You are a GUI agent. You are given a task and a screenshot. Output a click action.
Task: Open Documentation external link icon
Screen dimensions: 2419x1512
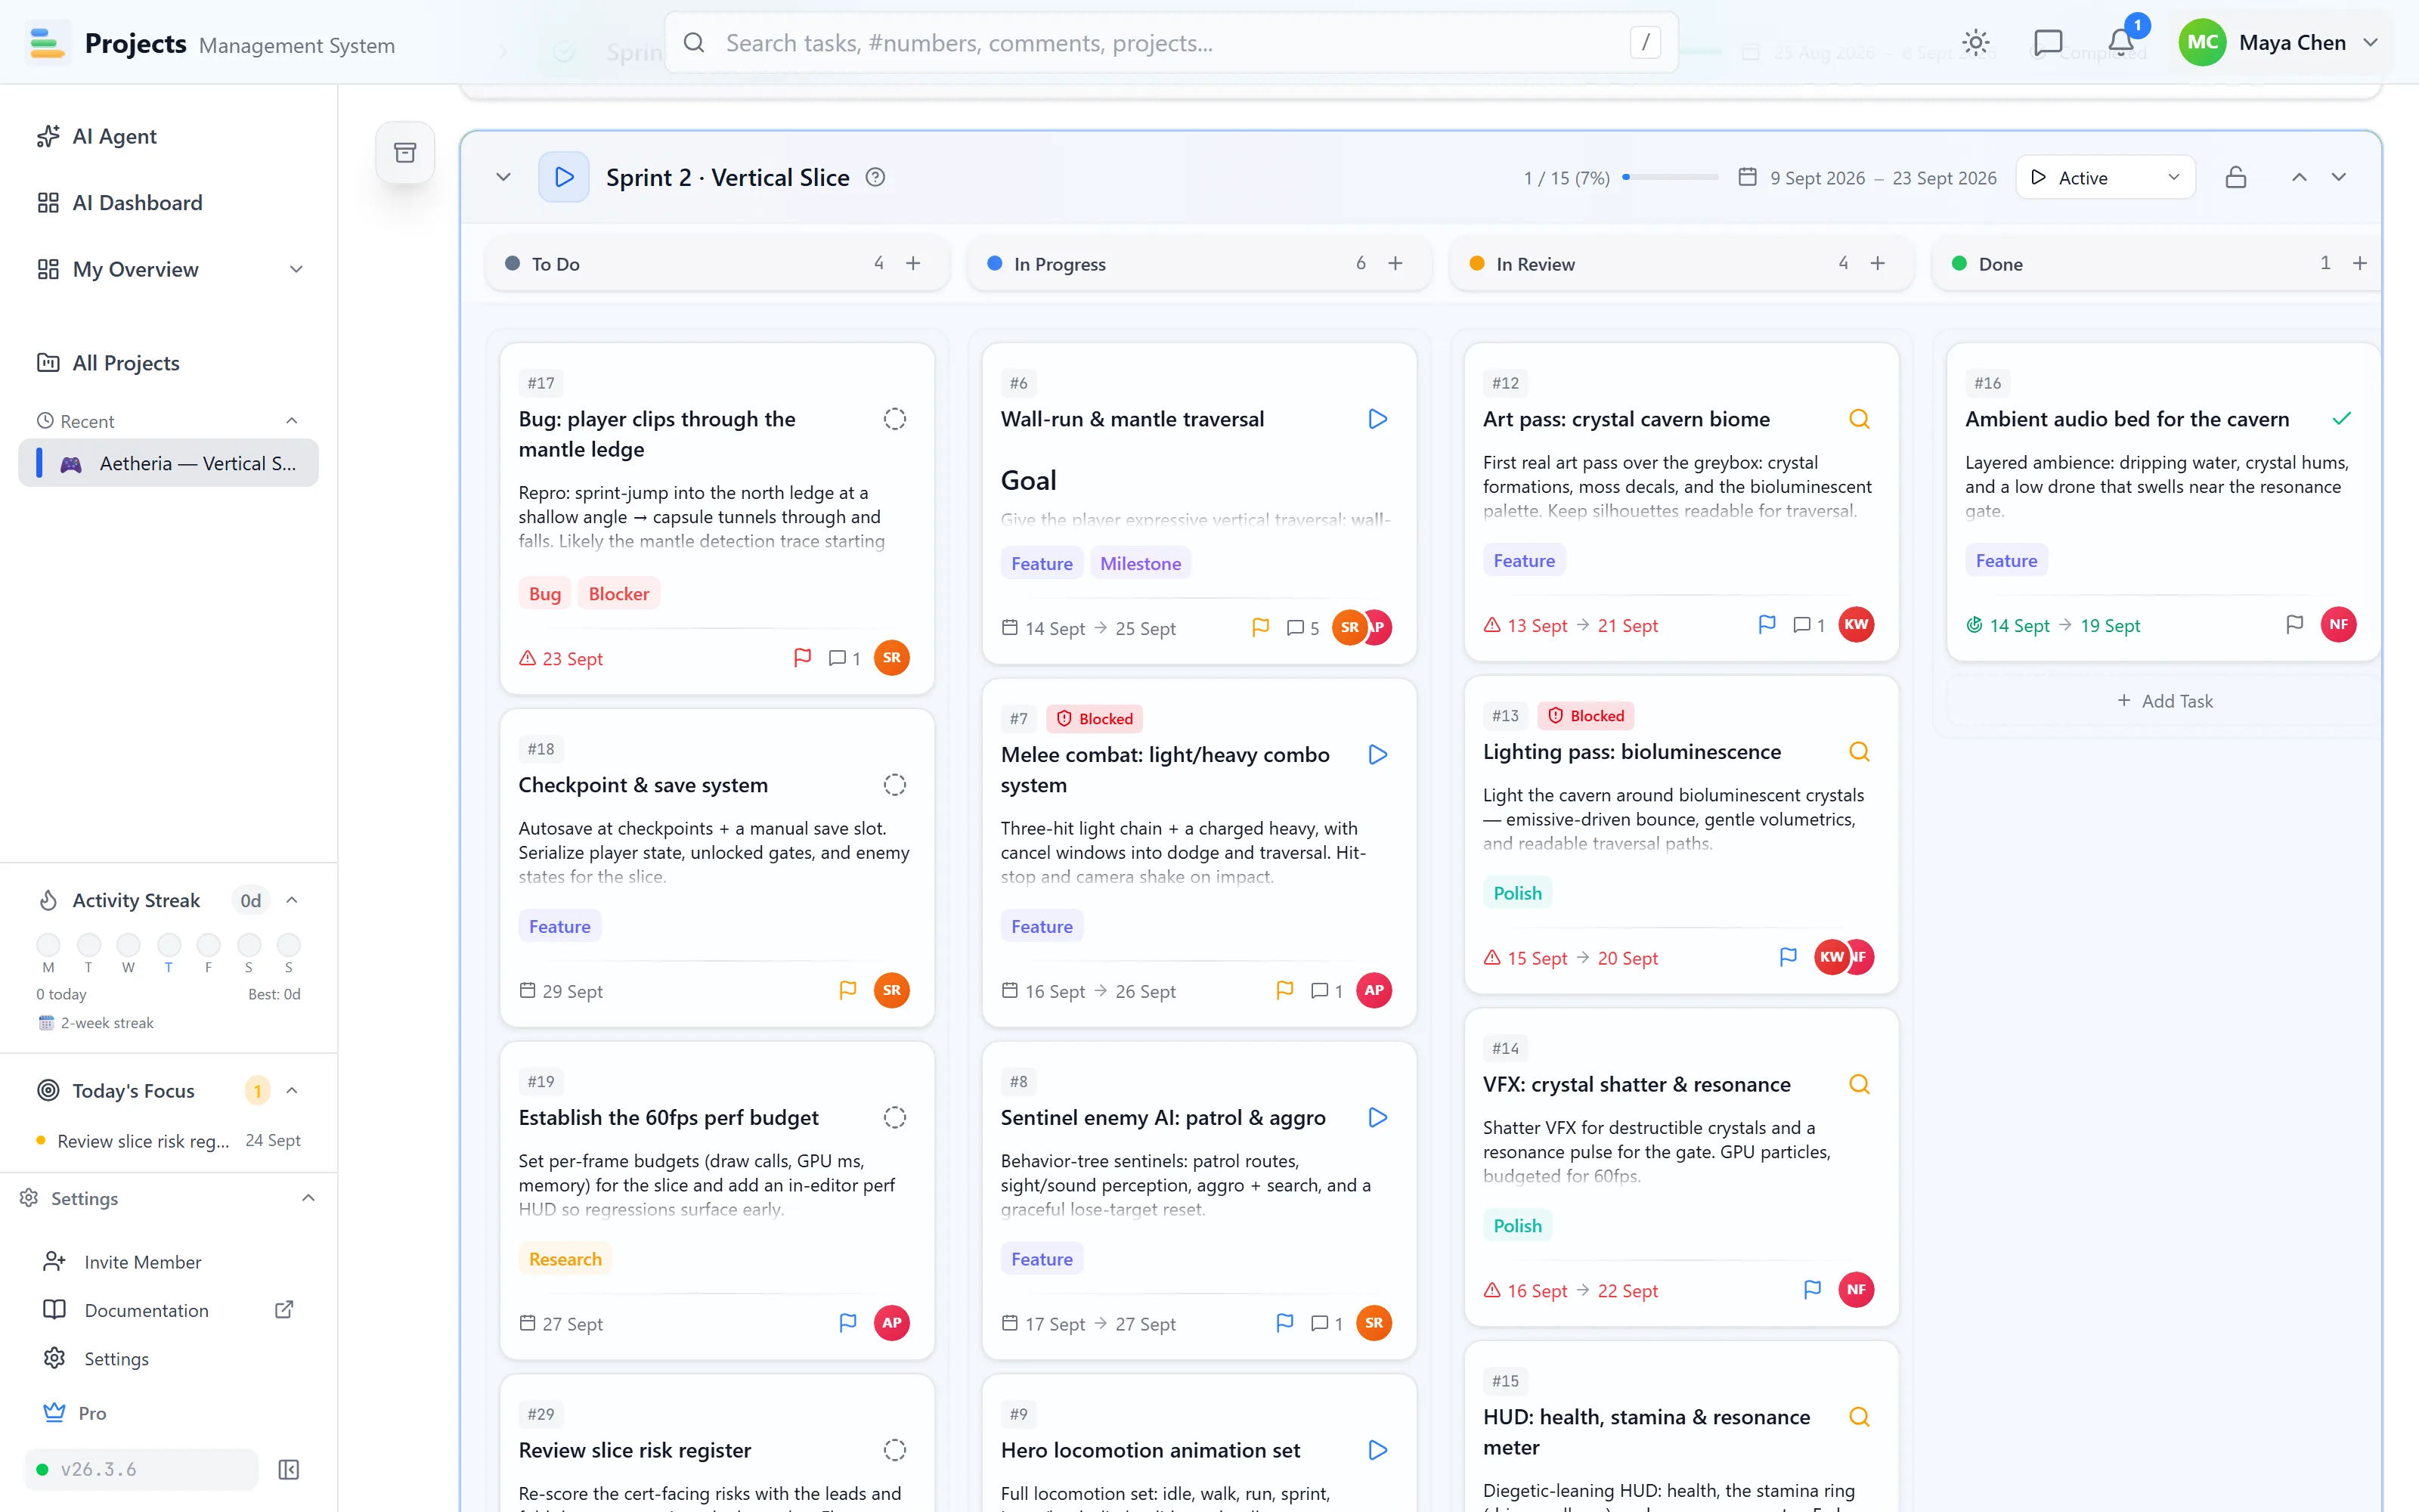pyautogui.click(x=284, y=1310)
